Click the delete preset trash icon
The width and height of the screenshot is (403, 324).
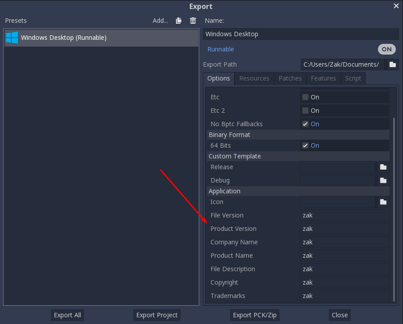[193, 21]
